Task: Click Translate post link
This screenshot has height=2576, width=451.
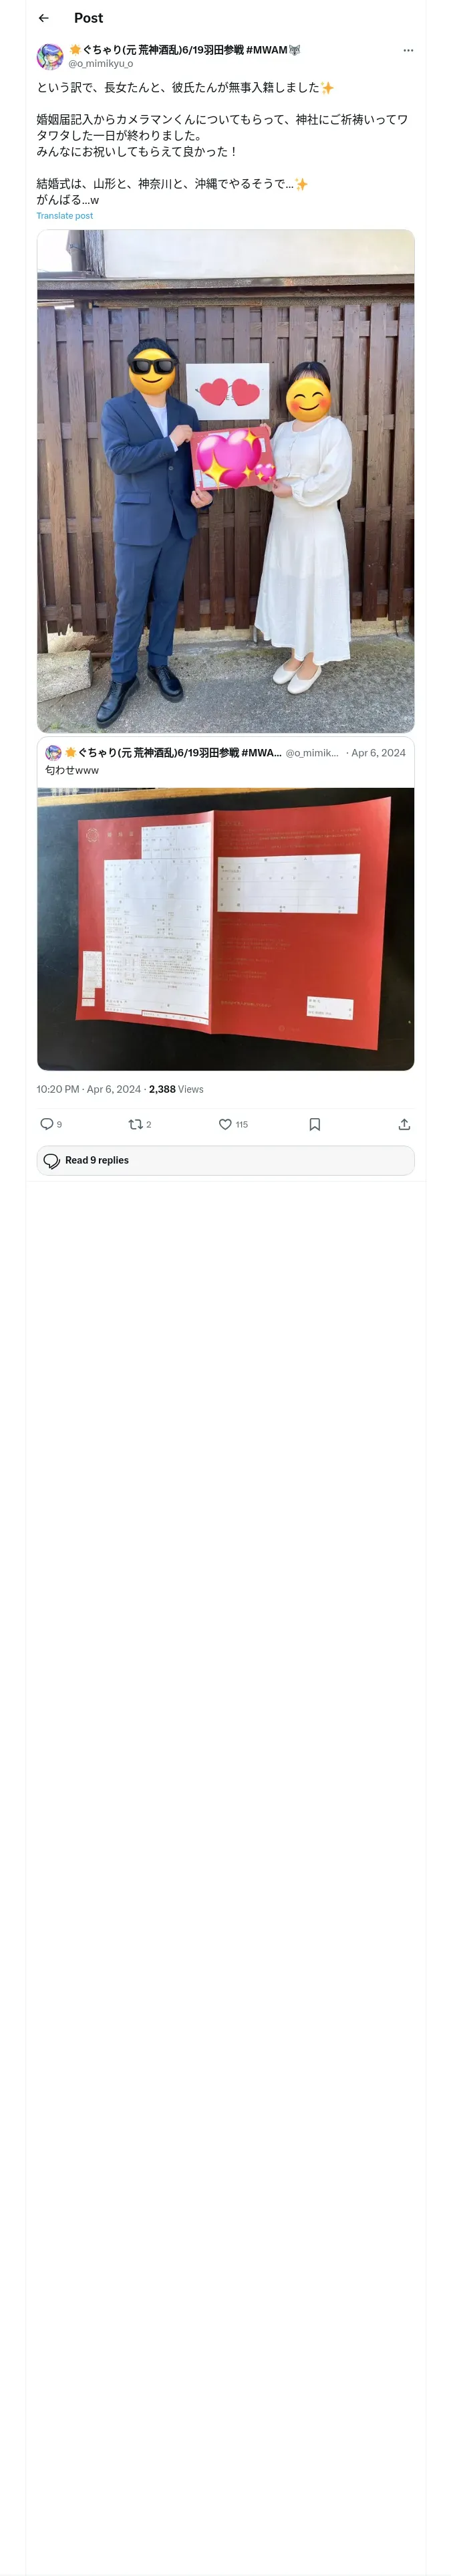Action: tap(65, 216)
